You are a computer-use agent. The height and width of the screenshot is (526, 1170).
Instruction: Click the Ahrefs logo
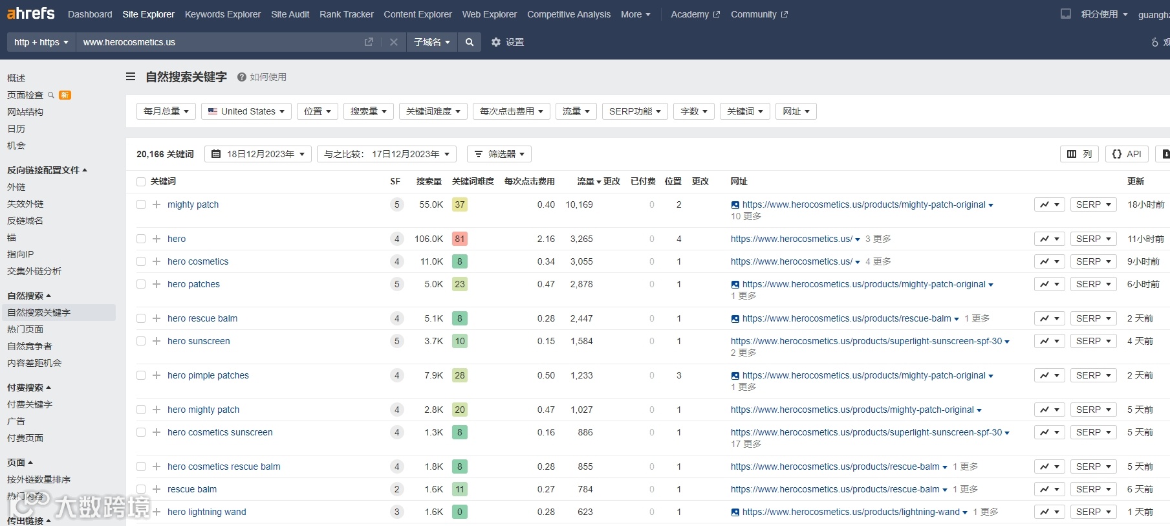click(30, 14)
